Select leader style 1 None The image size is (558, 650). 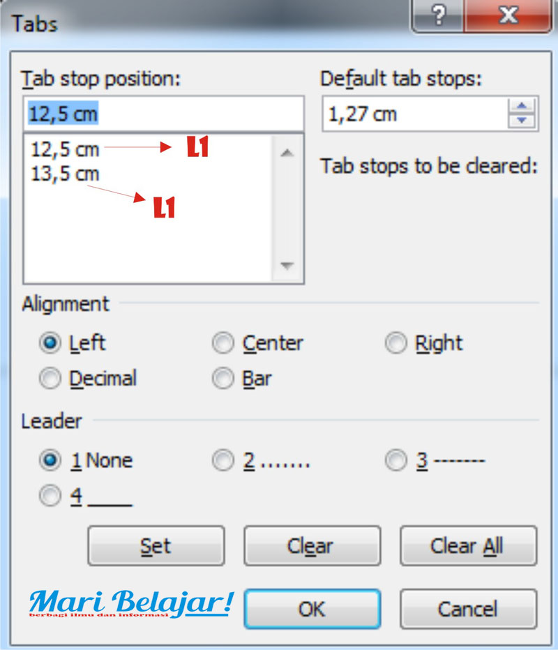click(50, 460)
